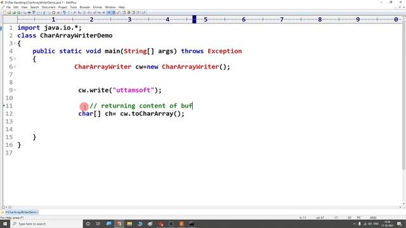Open the File Explorer taskbar icon
406x228 pixels.
[129, 224]
